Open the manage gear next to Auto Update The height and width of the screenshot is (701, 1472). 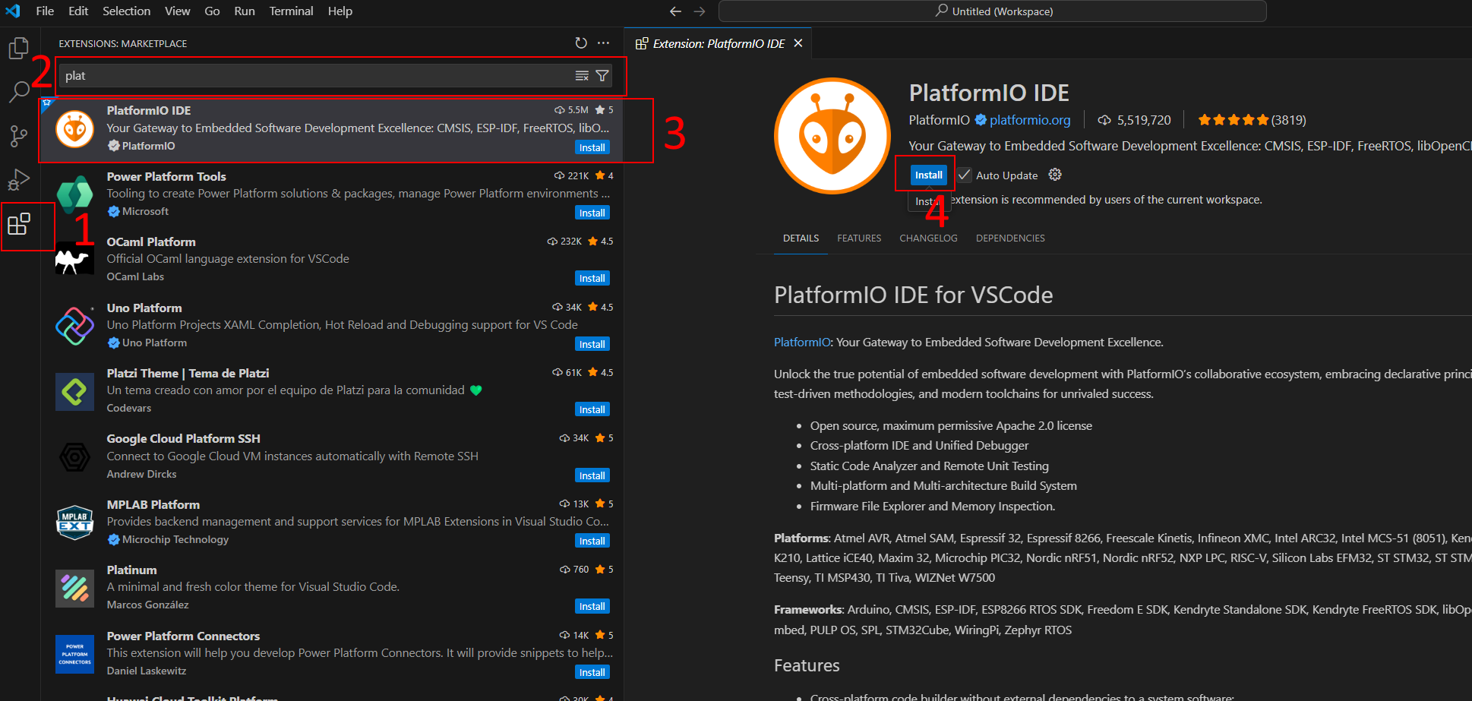[x=1055, y=175]
